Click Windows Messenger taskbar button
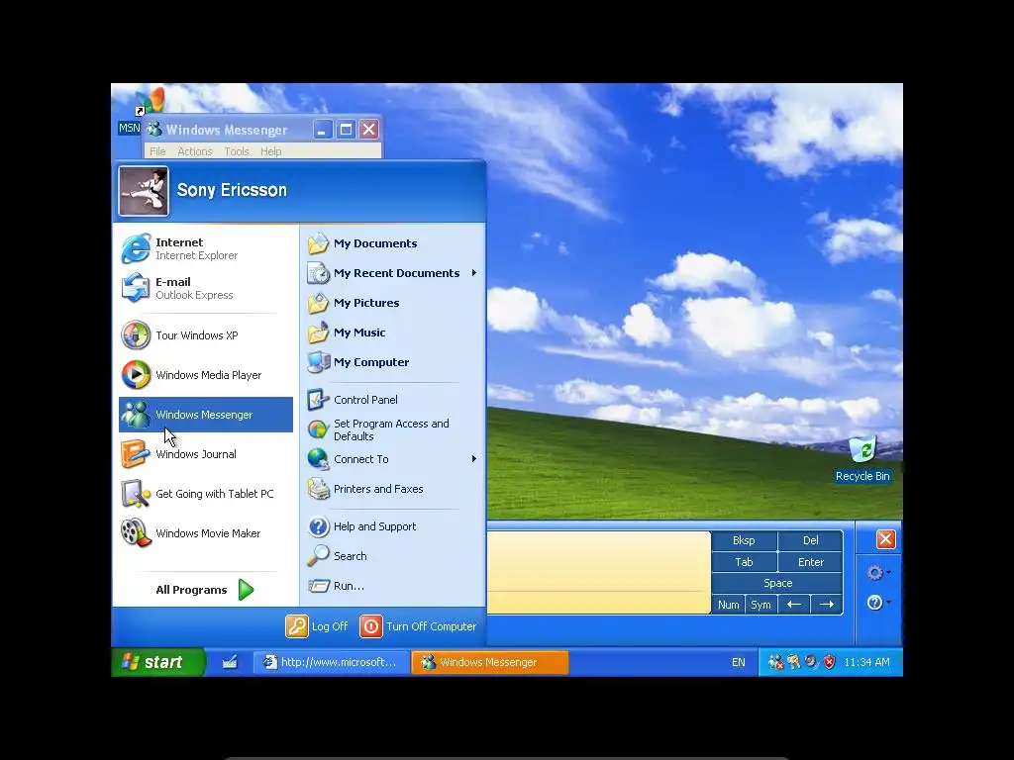This screenshot has width=1014, height=760. coord(490,662)
